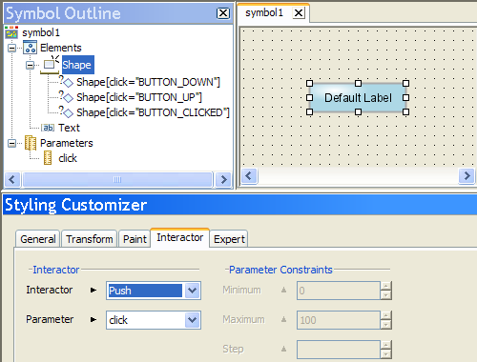Click Symbol Outline horizontal scrollbar thumb

tap(117, 180)
